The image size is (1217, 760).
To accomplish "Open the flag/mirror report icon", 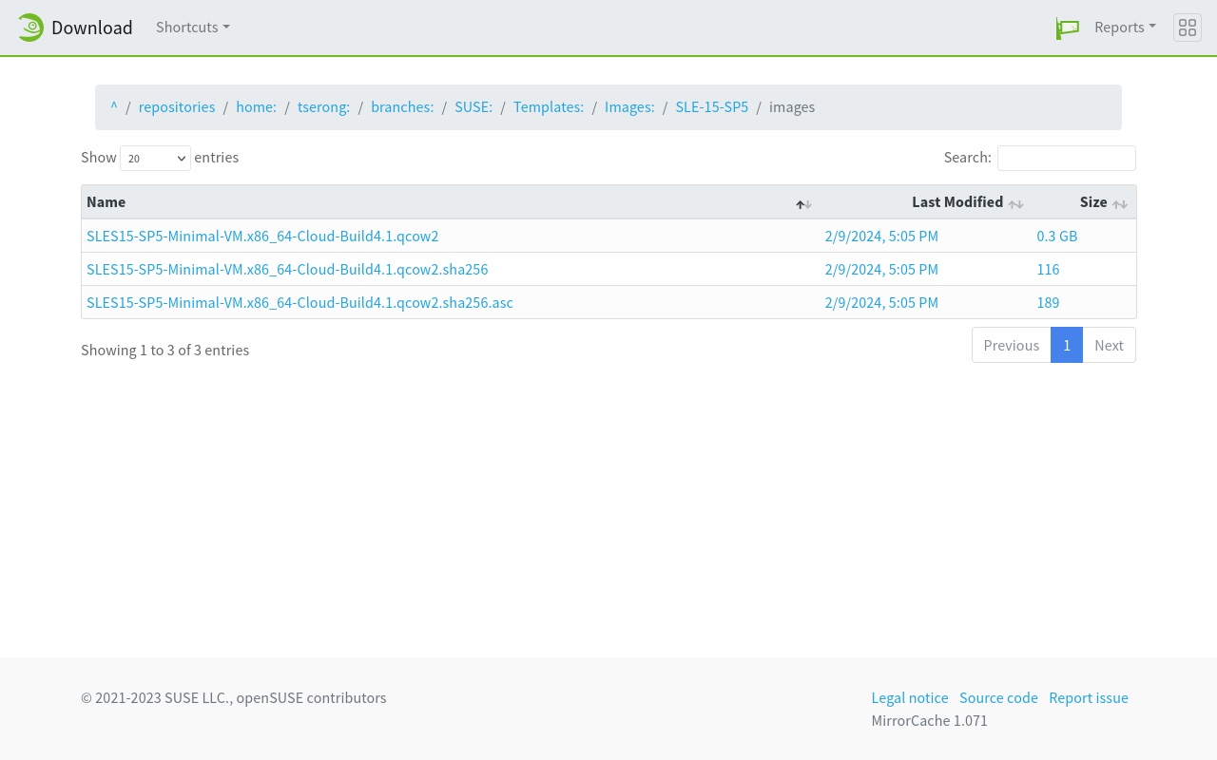I will (x=1067, y=28).
